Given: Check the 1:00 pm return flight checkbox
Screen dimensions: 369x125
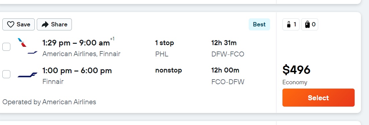Looking at the screenshot, I should click(6, 74).
